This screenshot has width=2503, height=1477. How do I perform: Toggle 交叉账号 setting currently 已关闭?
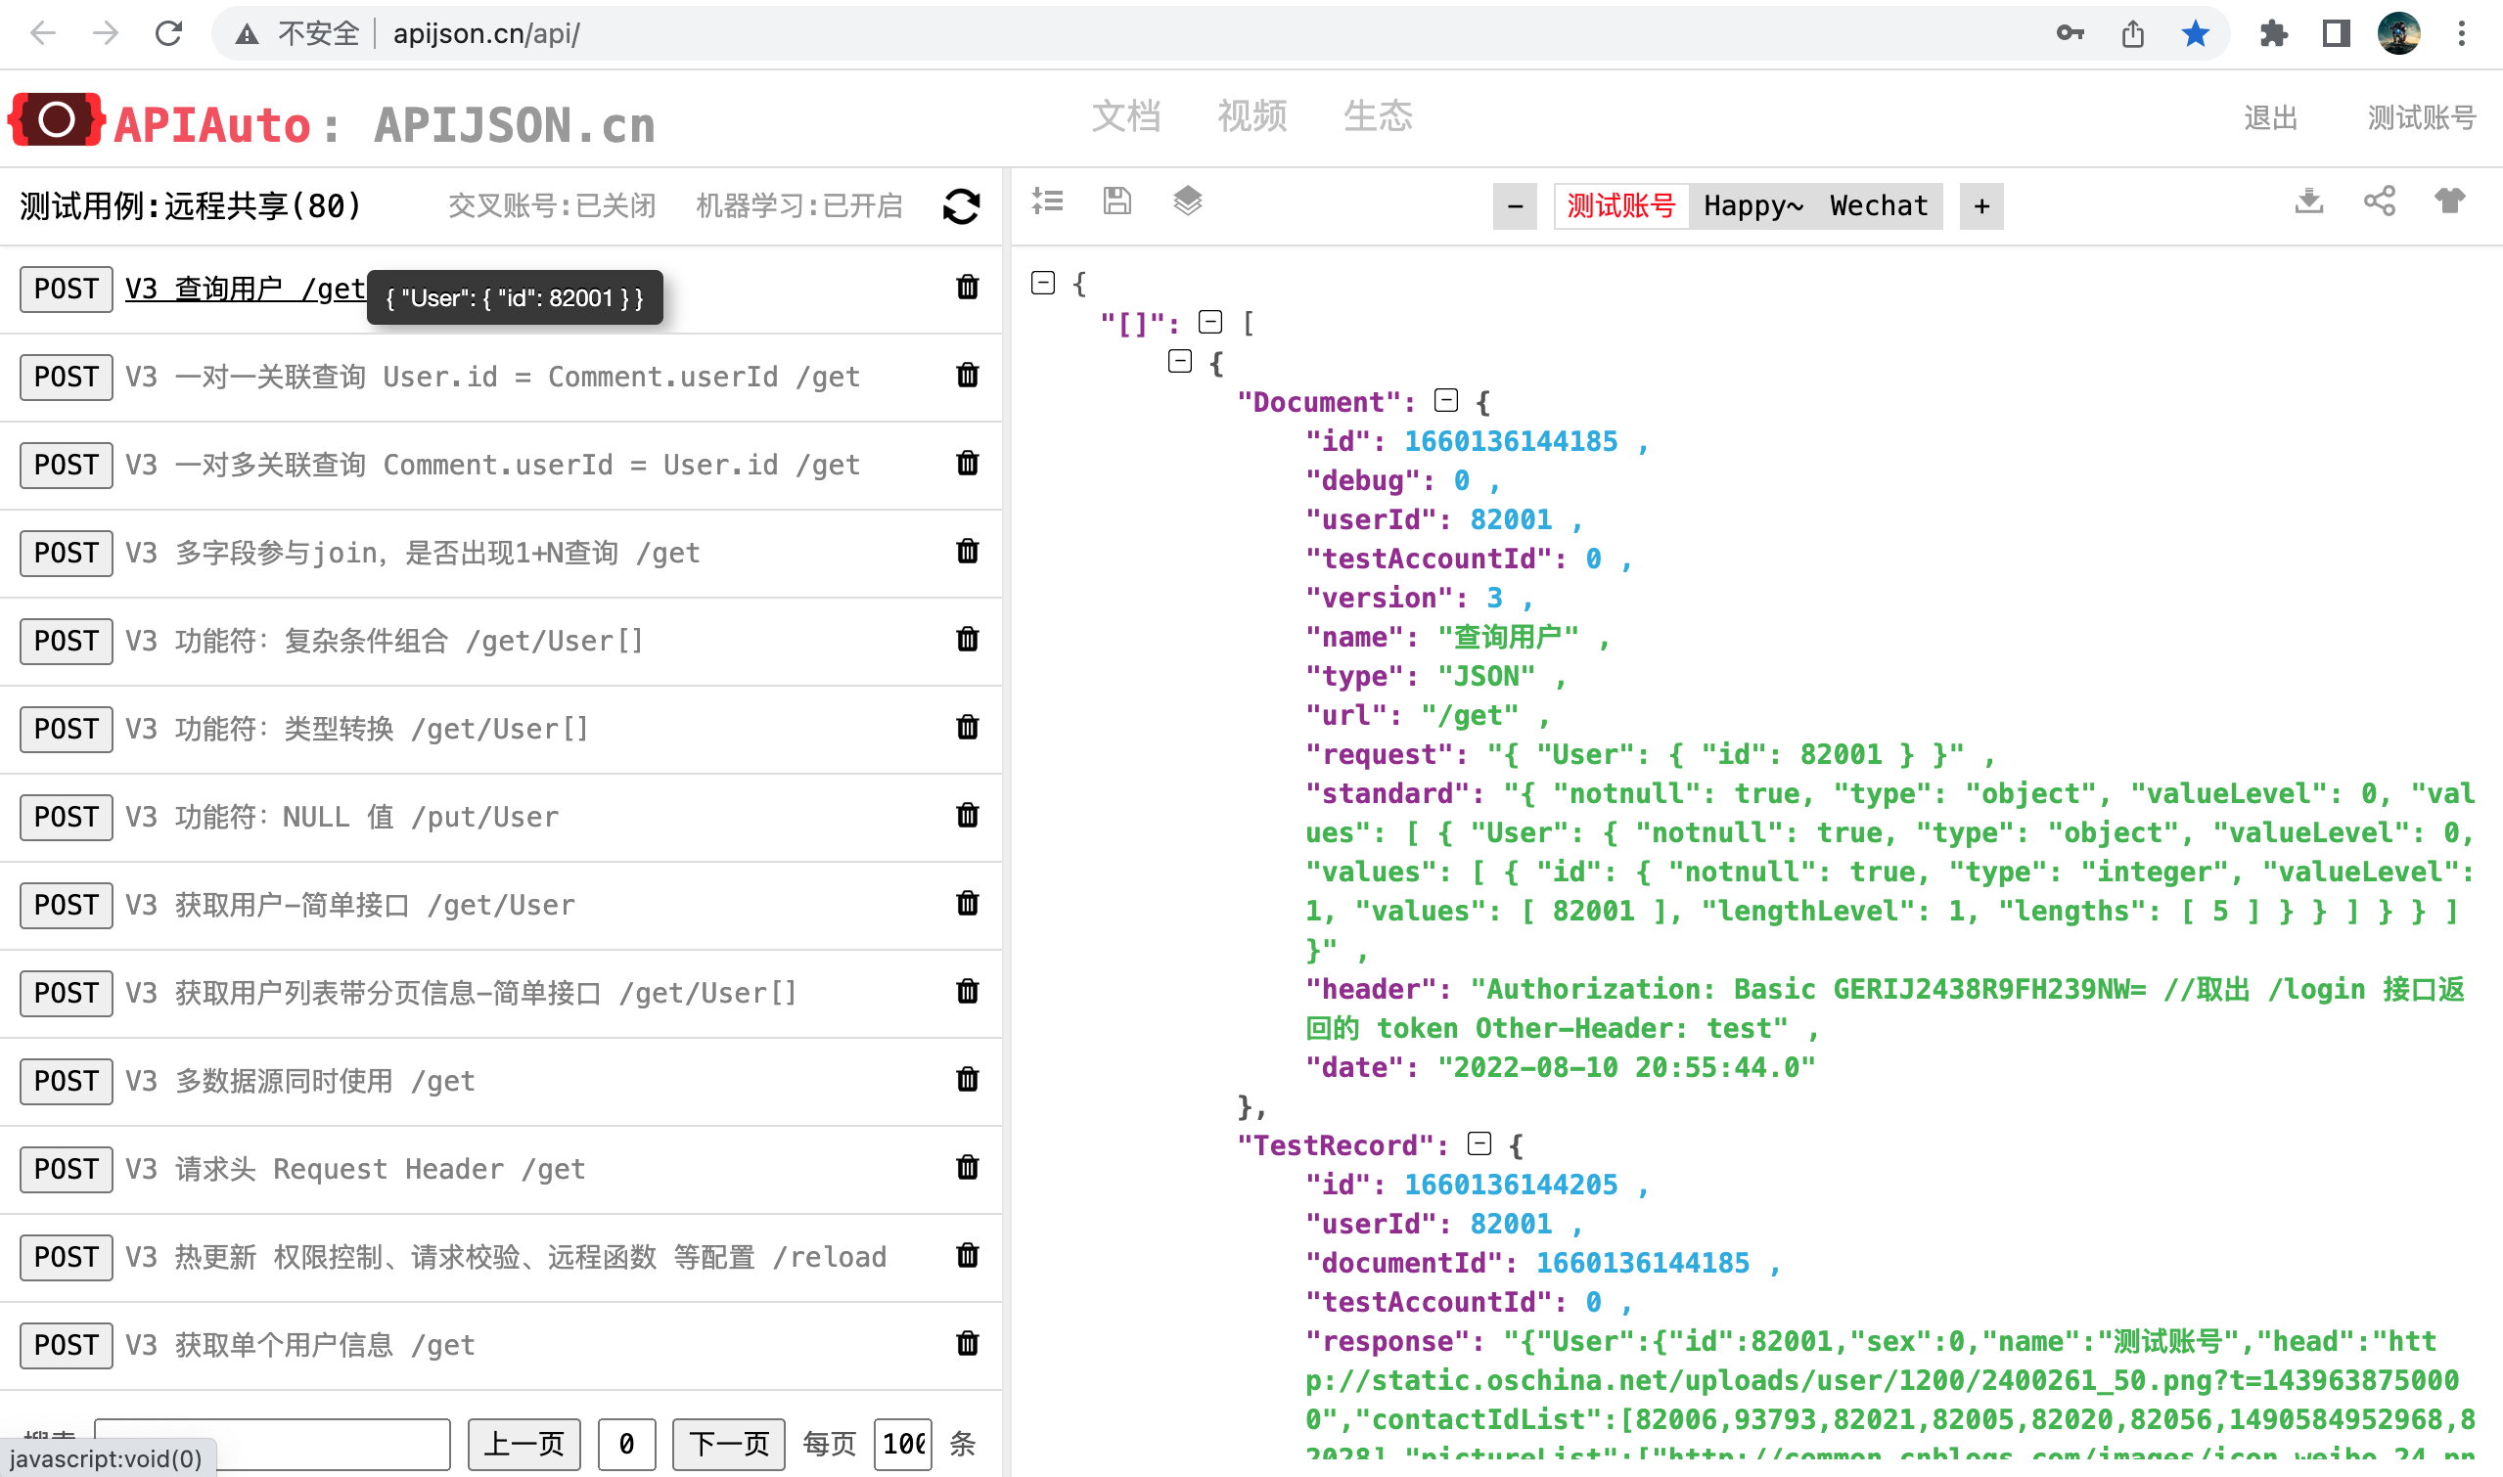pos(552,206)
